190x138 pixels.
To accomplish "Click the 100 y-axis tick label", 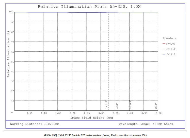I will [x=11, y=11].
